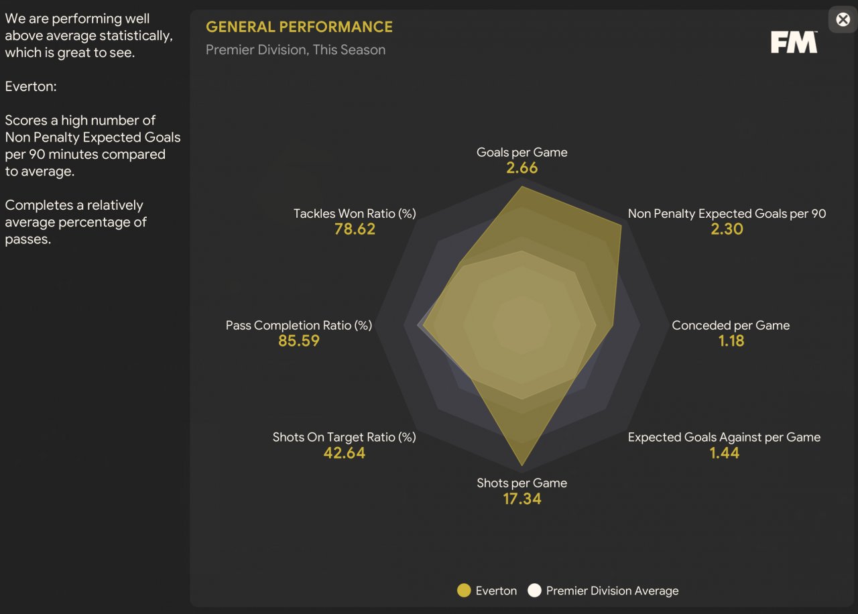This screenshot has width=858, height=614.
Task: Select the Everton legend label
Action: pos(496,591)
